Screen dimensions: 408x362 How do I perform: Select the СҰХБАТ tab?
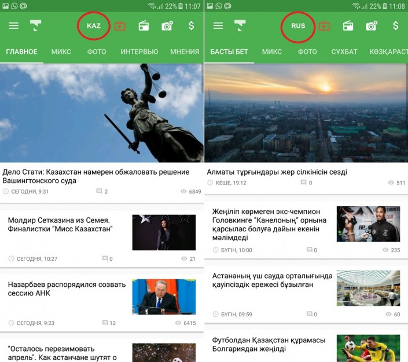pos(344,52)
